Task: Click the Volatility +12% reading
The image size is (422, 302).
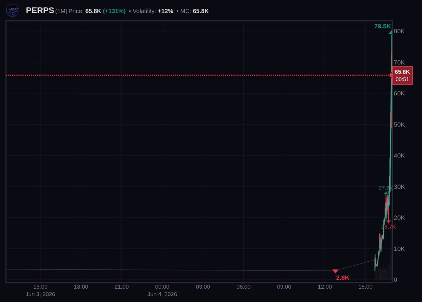Action: 153,11
